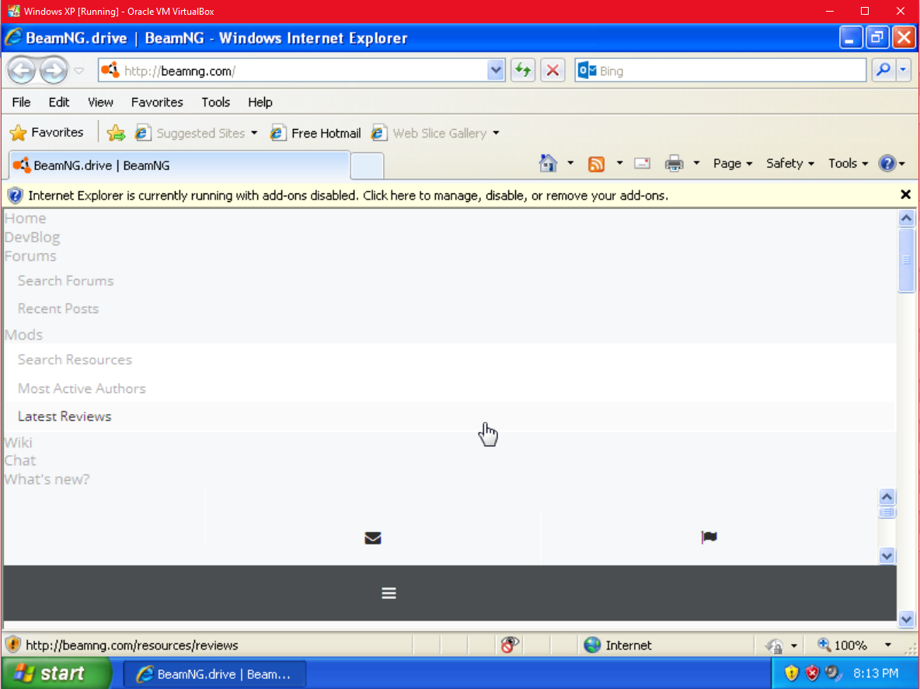Open the Recent Posts link
920x689 pixels.
(58, 308)
